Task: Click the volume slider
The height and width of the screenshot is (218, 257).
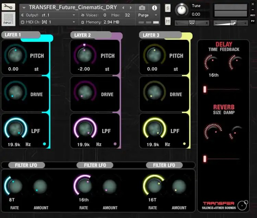Action: coord(230,23)
